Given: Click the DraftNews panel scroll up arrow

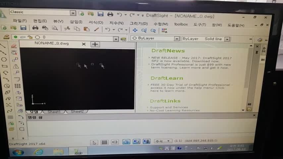Looking at the screenshot, I should 251,46.
